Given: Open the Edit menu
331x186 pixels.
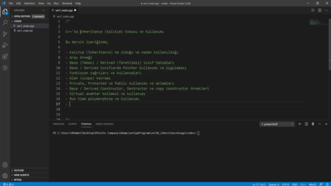Looking at the screenshot, I should pos(19,4).
